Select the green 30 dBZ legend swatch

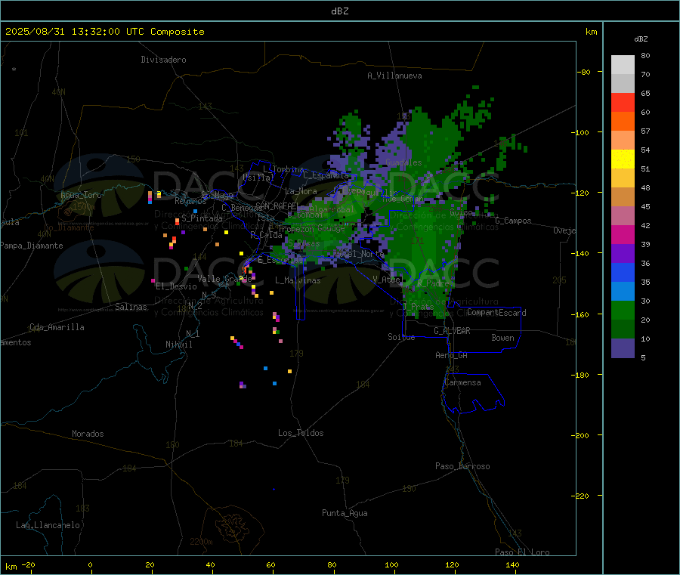623,310
